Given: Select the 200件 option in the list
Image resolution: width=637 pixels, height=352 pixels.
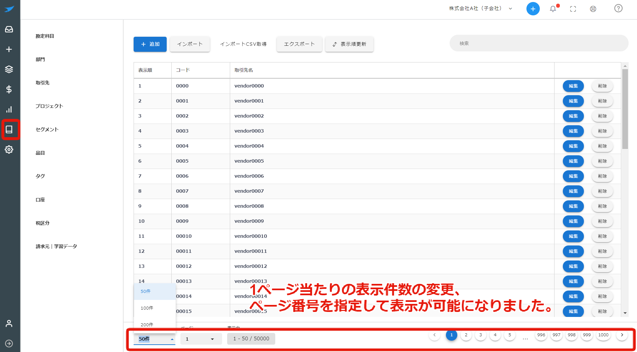Looking at the screenshot, I should pyautogui.click(x=155, y=325).
